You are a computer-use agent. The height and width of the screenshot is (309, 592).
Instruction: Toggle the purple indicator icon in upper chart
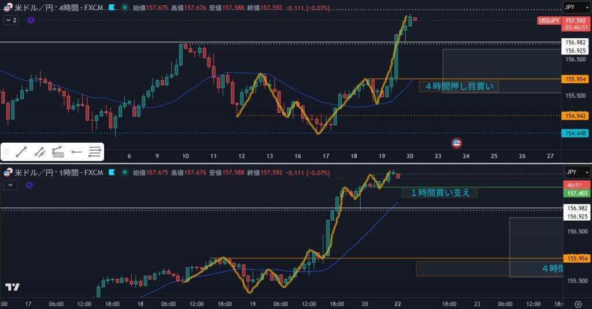[x=30, y=20]
